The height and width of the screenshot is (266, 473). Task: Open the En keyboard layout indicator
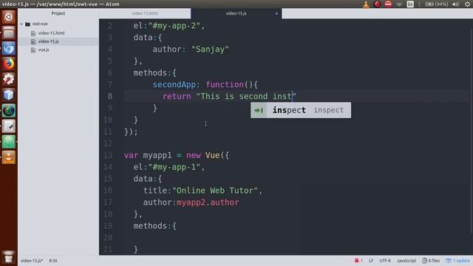[410, 4]
